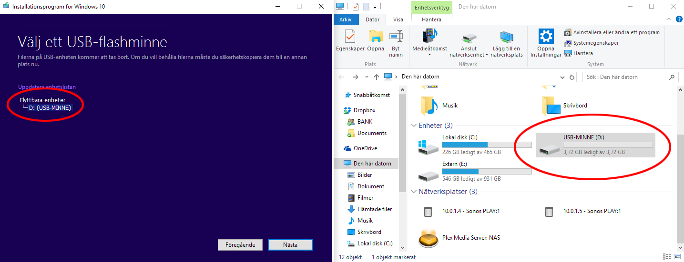The height and width of the screenshot is (262, 684).
Task: Click the up one level arrow
Action: (x=376, y=77)
